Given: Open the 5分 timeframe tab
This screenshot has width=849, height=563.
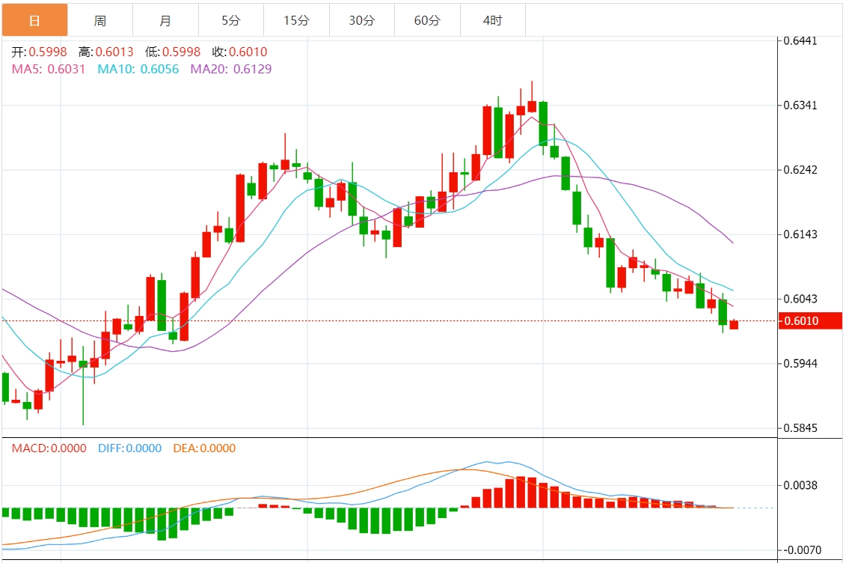Looking at the screenshot, I should tap(230, 20).
